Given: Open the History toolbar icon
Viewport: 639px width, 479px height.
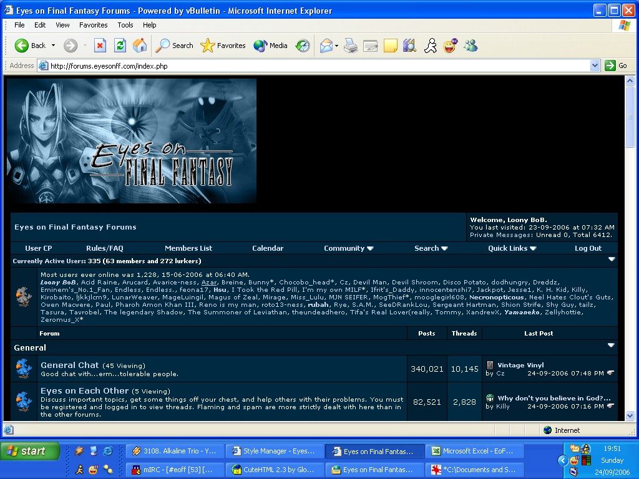Looking at the screenshot, I should 303,46.
